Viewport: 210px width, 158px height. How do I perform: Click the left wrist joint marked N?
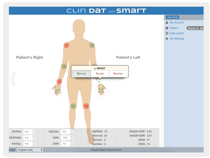pos(99,81)
